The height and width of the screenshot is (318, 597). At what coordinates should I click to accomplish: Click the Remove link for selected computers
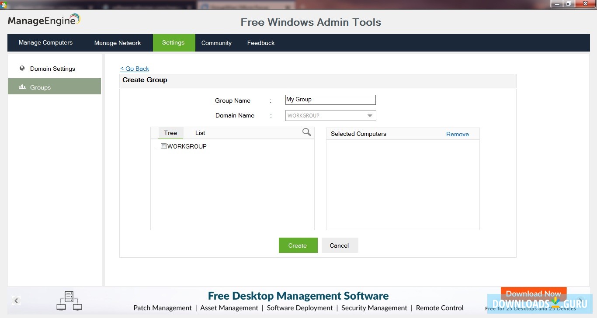click(458, 134)
